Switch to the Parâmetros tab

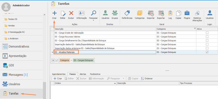coord(95,74)
